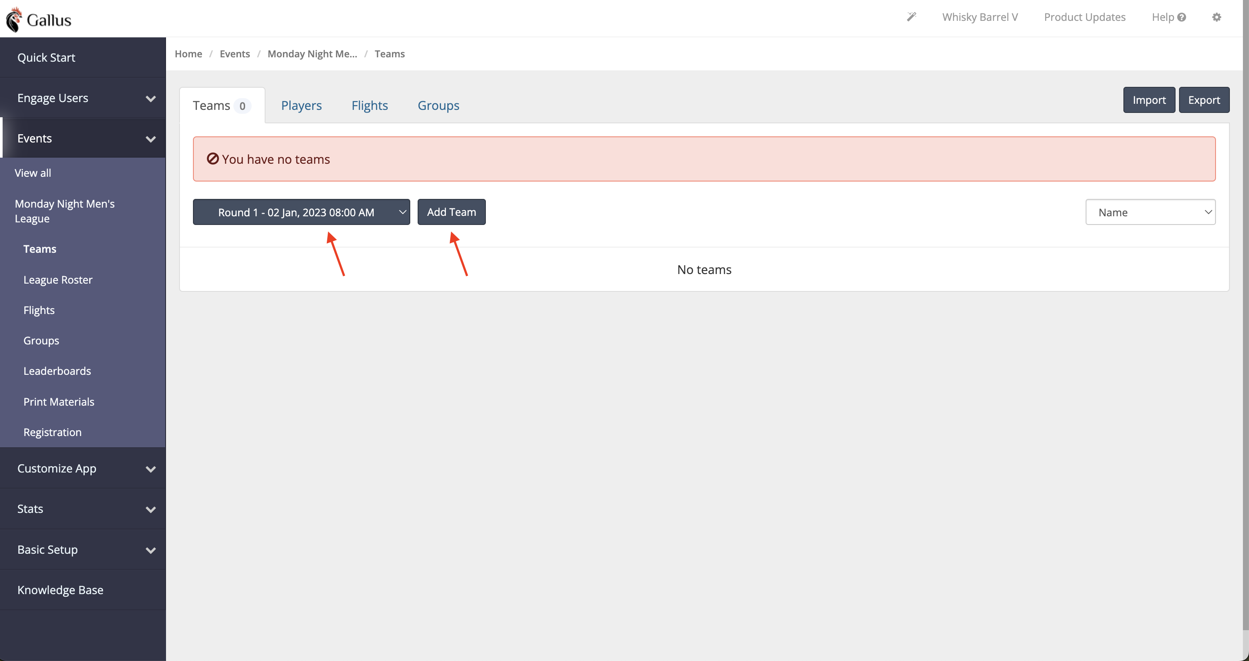Expand the Stats section chevron
The height and width of the screenshot is (661, 1249).
[151, 509]
